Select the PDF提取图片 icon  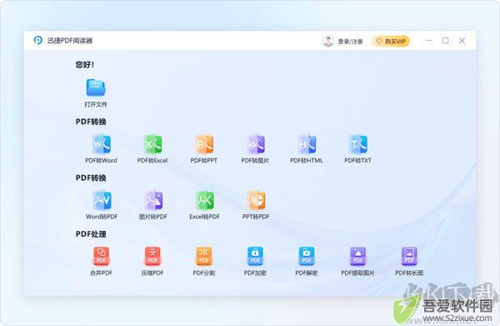tap(357, 256)
